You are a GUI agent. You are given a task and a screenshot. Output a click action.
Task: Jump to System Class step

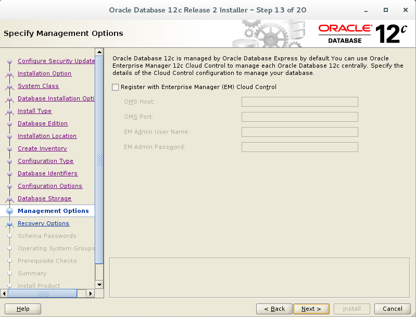38,86
